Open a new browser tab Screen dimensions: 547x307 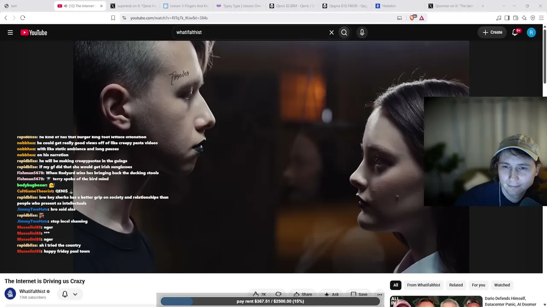[483, 6]
